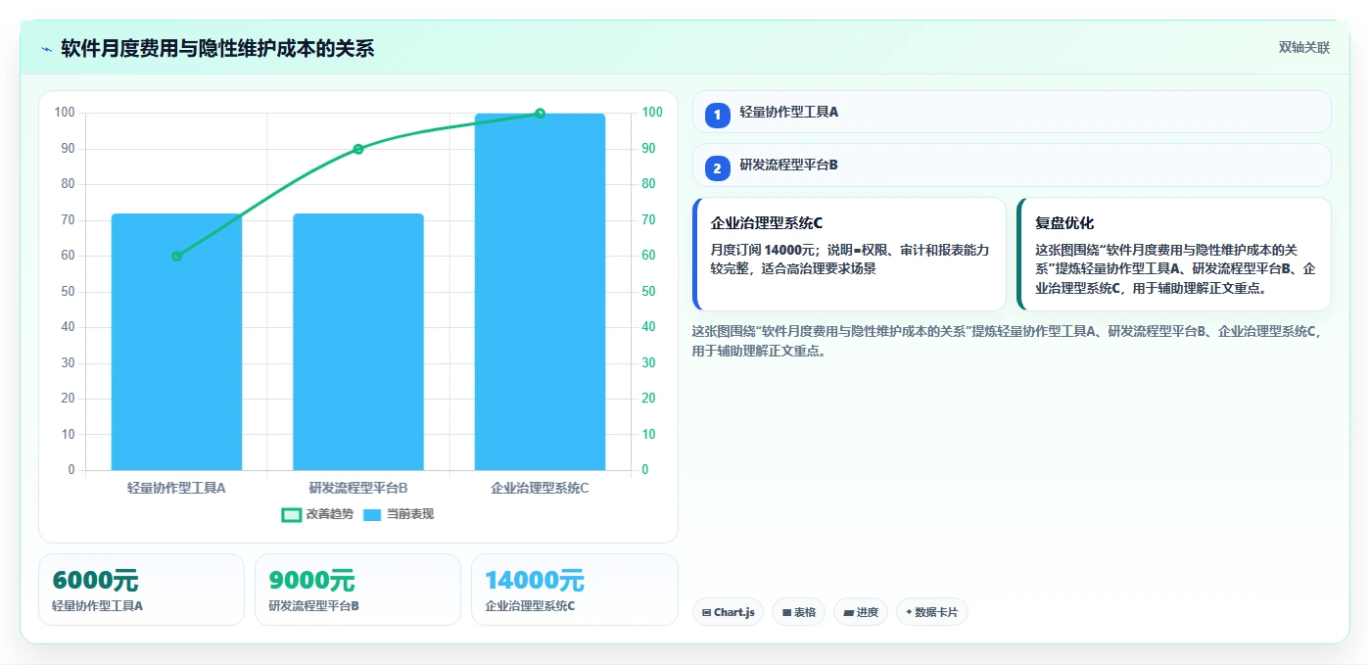
Task: Click the blue 当前表现 legend swatch
Action: 372,514
